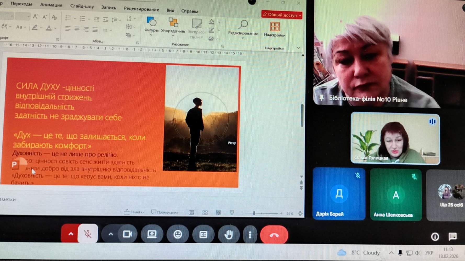This screenshot has height=261, width=465.
Task: Increase font size in the ribbon
Action: [x=35, y=17]
